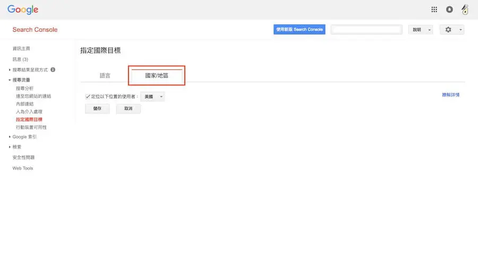Click the settings gear icon
The image size is (478, 257).
(x=448, y=30)
